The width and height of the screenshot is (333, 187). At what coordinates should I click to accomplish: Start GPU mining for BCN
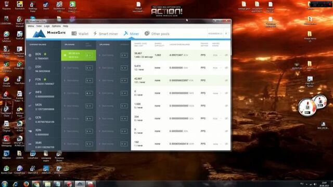click(x=106, y=56)
